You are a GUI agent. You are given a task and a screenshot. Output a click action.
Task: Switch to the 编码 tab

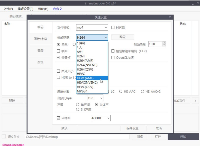click(41, 27)
